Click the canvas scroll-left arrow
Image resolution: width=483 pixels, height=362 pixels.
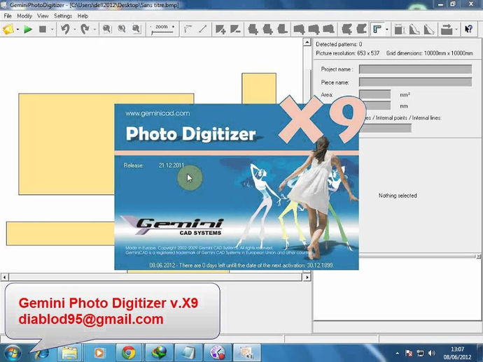point(5,277)
